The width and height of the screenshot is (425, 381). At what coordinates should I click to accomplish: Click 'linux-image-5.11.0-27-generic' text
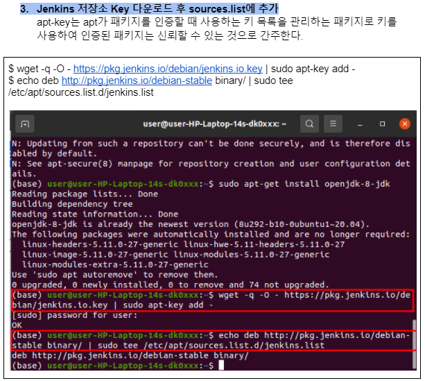[x=95, y=255]
